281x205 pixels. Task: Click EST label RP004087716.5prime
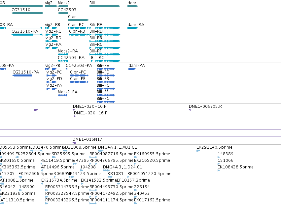111,154
